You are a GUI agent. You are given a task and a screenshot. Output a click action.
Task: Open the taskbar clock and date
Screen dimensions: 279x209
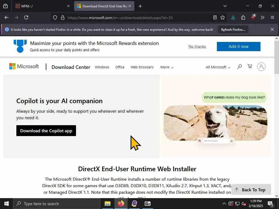[256, 204]
